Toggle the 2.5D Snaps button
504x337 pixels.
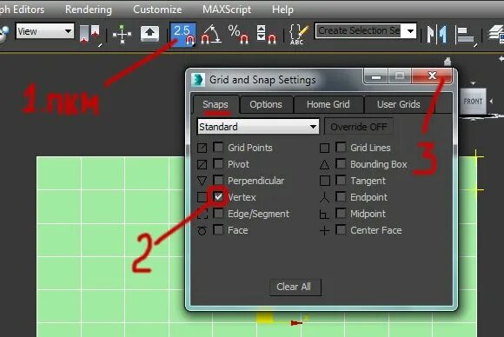(182, 34)
